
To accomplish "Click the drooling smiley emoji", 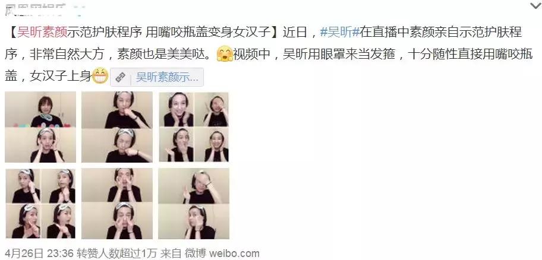I will 225,55.
